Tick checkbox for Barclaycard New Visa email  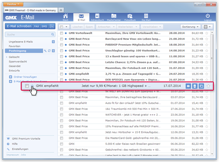pos(61,39)
